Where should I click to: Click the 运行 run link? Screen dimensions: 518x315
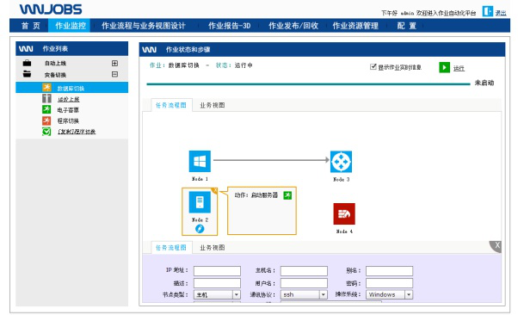(459, 68)
